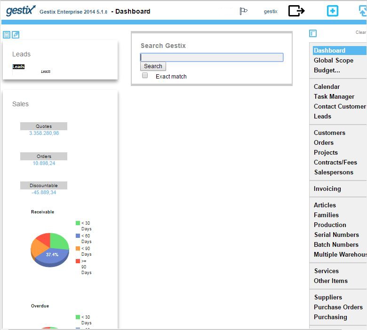Open Articles menu item
The image size is (367, 330).
[x=325, y=205]
